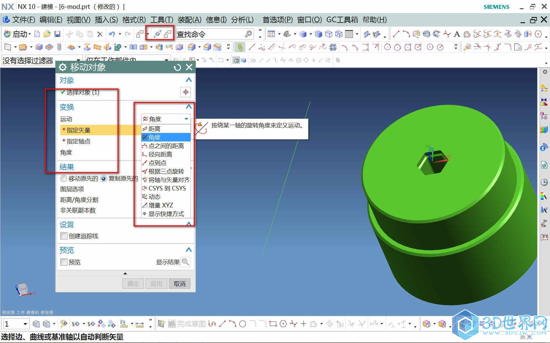Image resolution: width=550 pixels, height=343 pixels.
Task: Click the gear icon in dialog title
Action: 63,67
